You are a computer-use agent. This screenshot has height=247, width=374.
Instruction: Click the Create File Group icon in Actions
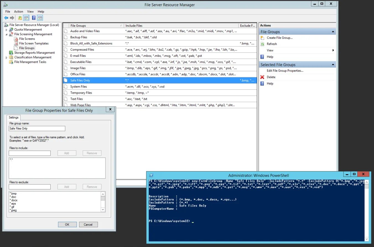[263, 38]
